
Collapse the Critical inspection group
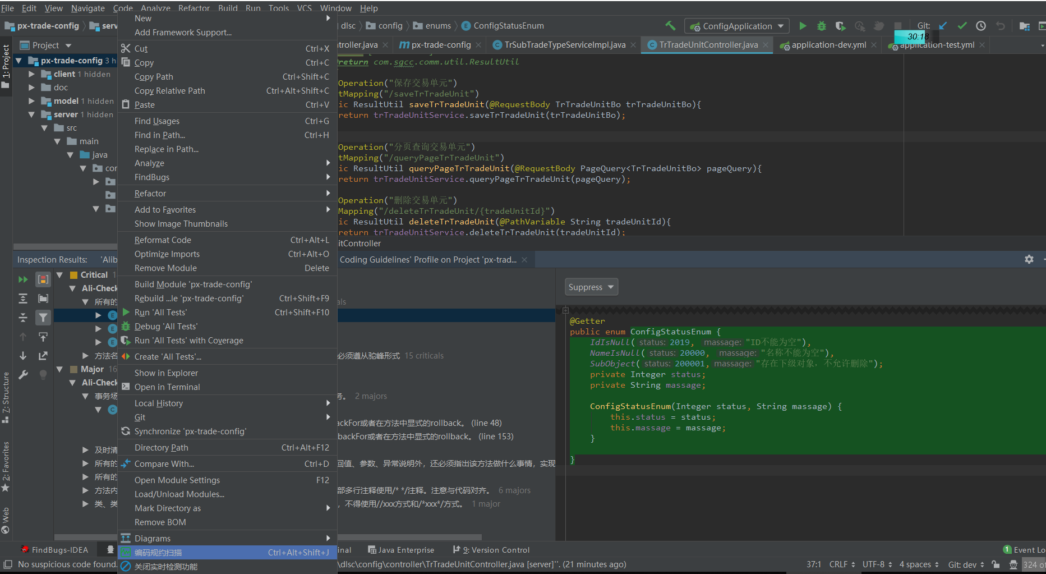click(59, 275)
